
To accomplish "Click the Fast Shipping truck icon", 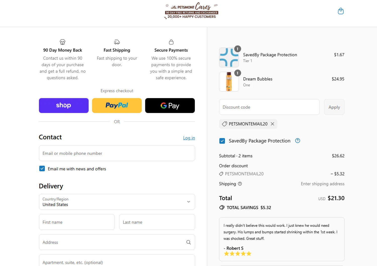I will (117, 42).
